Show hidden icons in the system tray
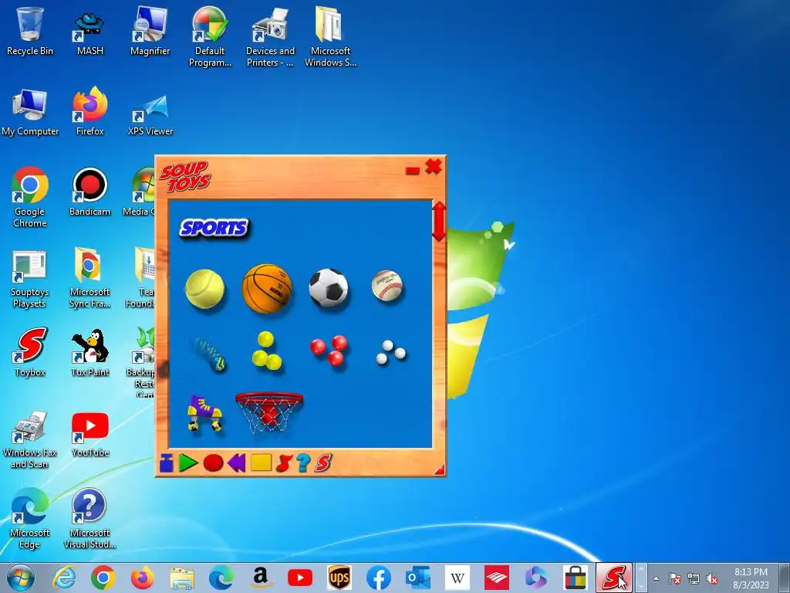This screenshot has height=593, width=790. tap(656, 578)
